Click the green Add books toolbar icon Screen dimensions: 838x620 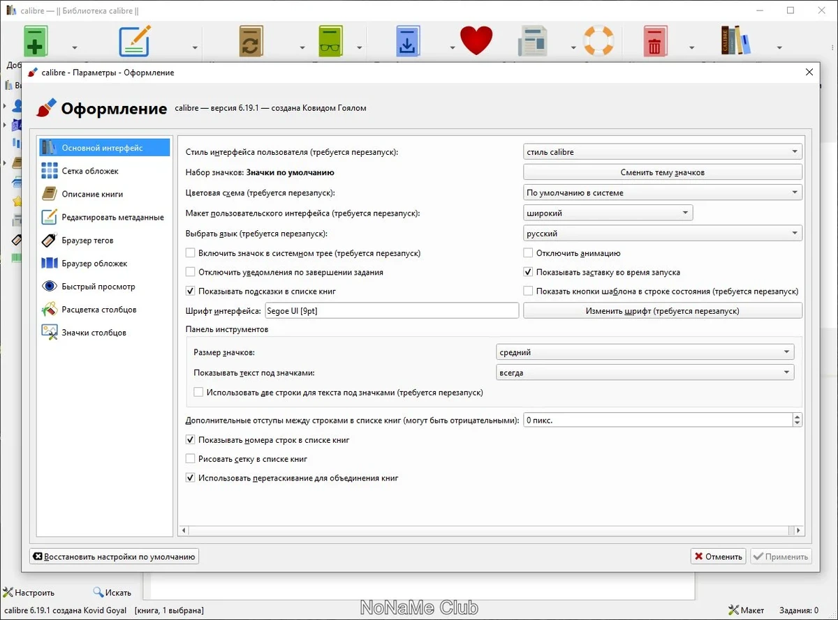tap(36, 42)
